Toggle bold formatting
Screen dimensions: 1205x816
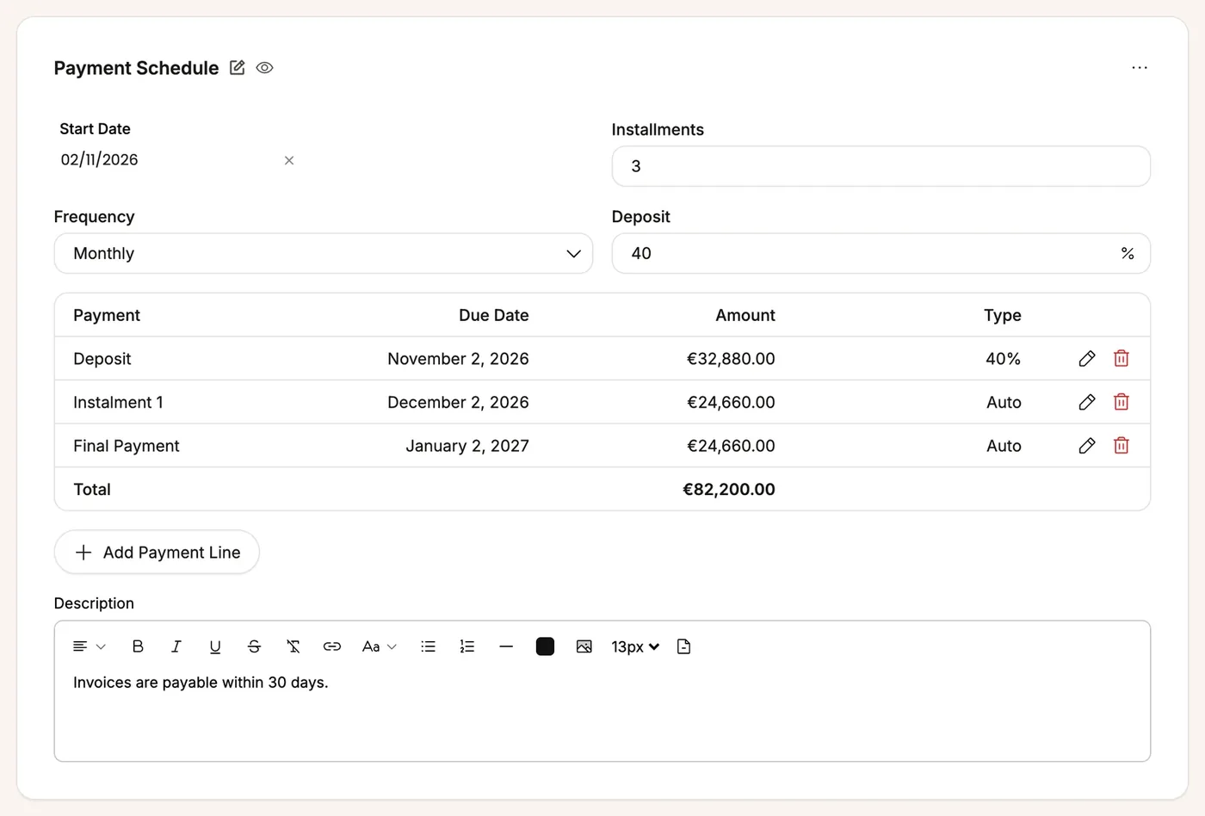point(138,646)
